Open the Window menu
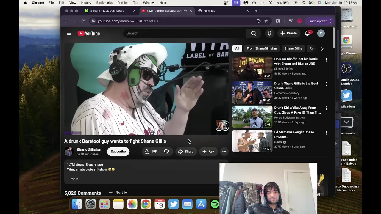This screenshot has width=381, height=214. coord(149,3)
